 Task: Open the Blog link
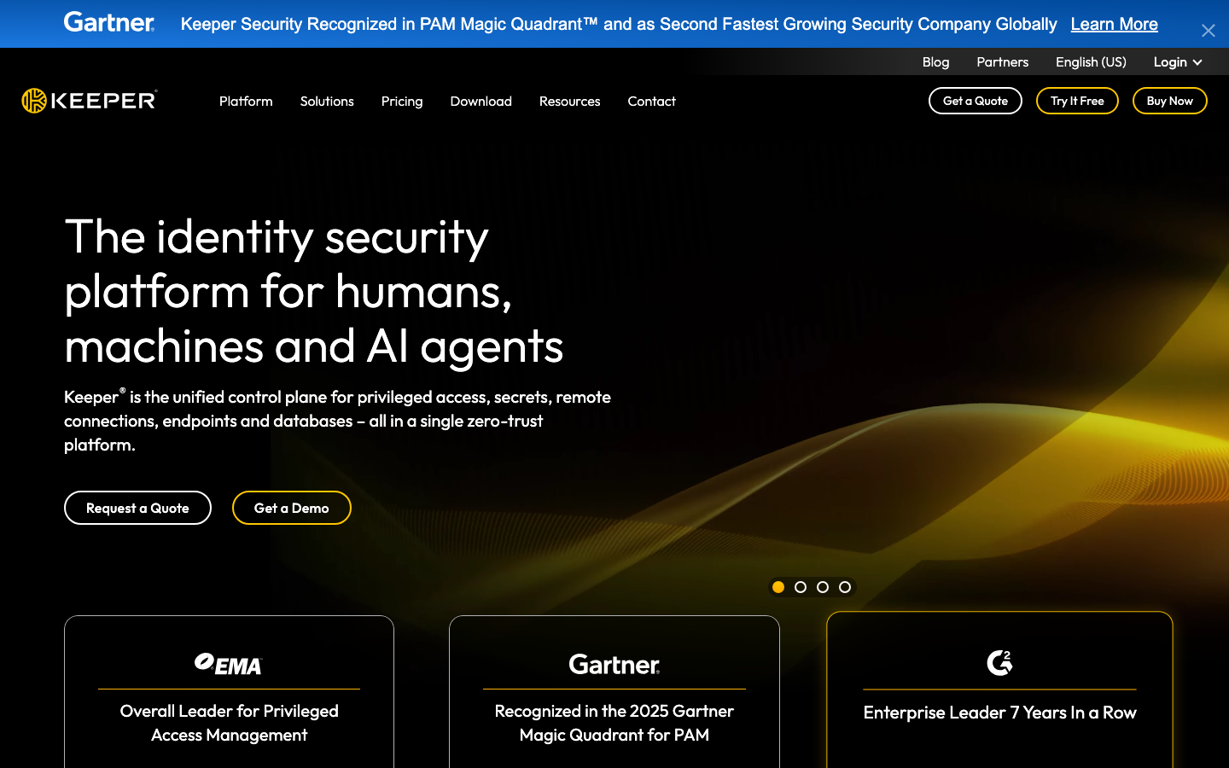pyautogui.click(x=935, y=61)
